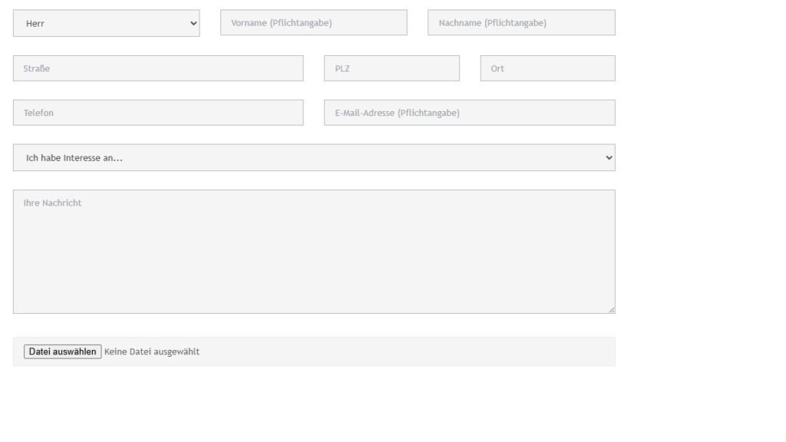Select the E-Mail-Adresse (Pflichtangabe) field
Image resolution: width=786 pixels, height=442 pixels.
click(470, 113)
